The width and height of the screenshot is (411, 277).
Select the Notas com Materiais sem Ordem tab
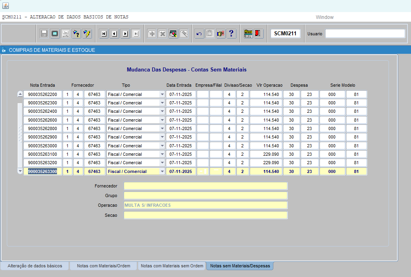(x=172, y=266)
